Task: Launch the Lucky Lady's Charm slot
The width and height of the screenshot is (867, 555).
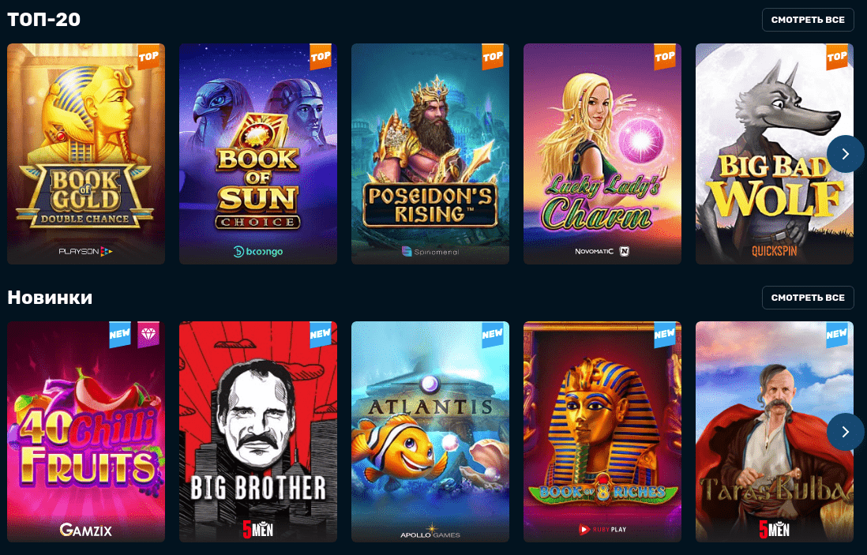Action: tap(602, 154)
